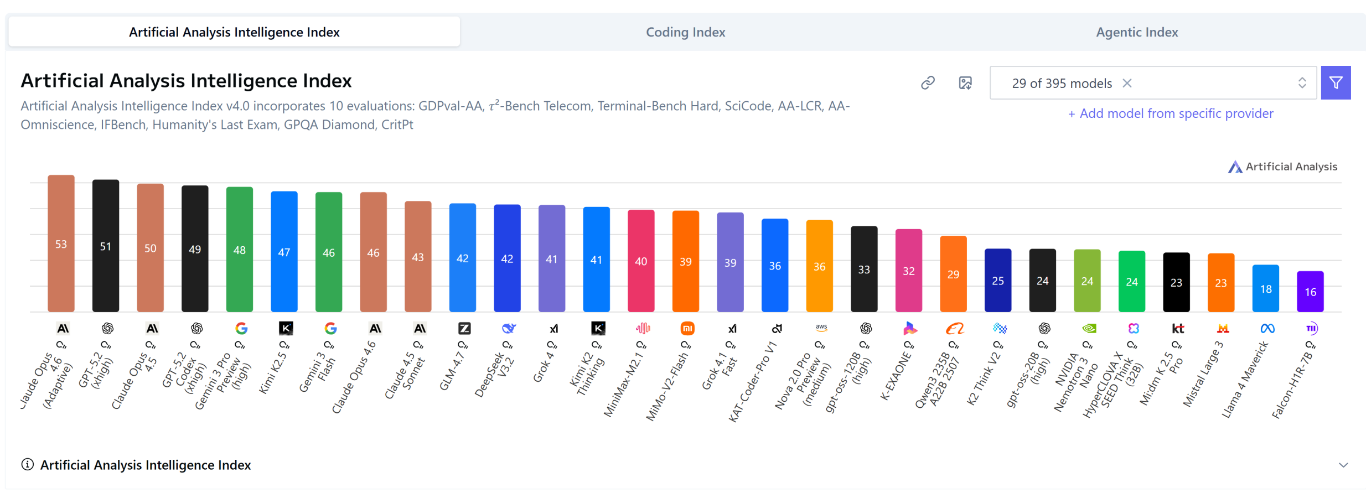The image size is (1366, 498).
Task: Click the Meta logo under Llama 4 Maverick
Action: [x=1267, y=329]
